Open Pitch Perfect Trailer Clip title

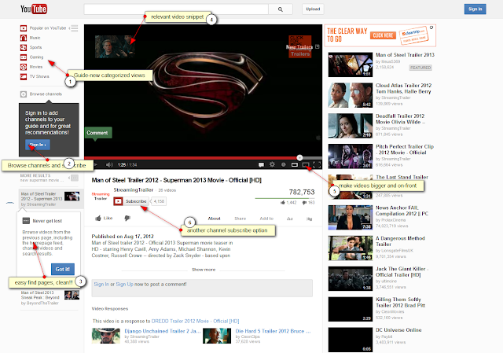(x=405, y=149)
